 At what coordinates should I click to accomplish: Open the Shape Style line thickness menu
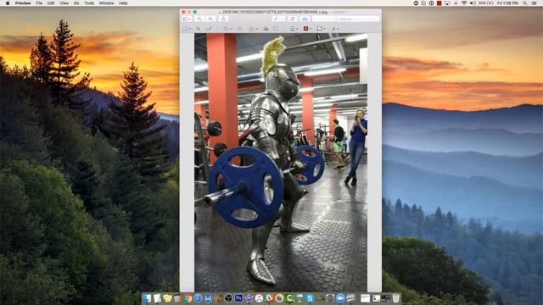click(x=294, y=29)
